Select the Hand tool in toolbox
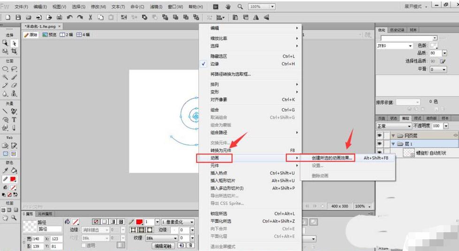459x251 pixels. click(5, 218)
